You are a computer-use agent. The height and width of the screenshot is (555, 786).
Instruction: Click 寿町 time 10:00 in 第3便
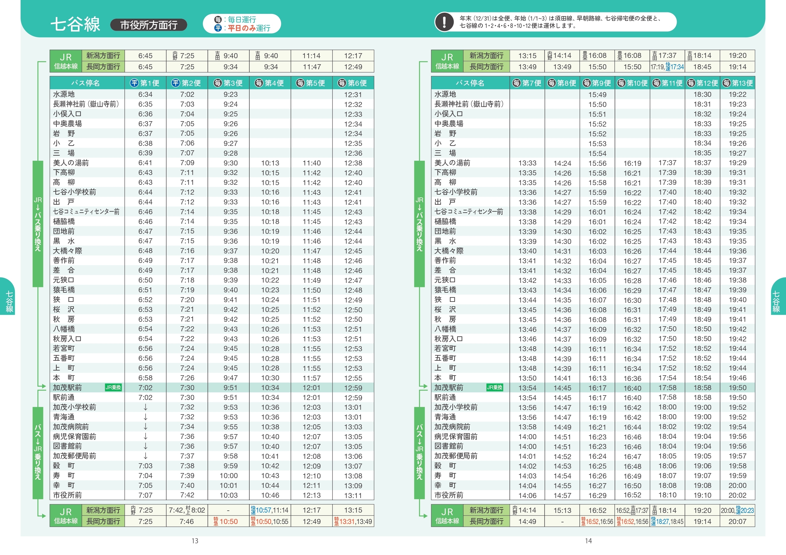tap(229, 476)
